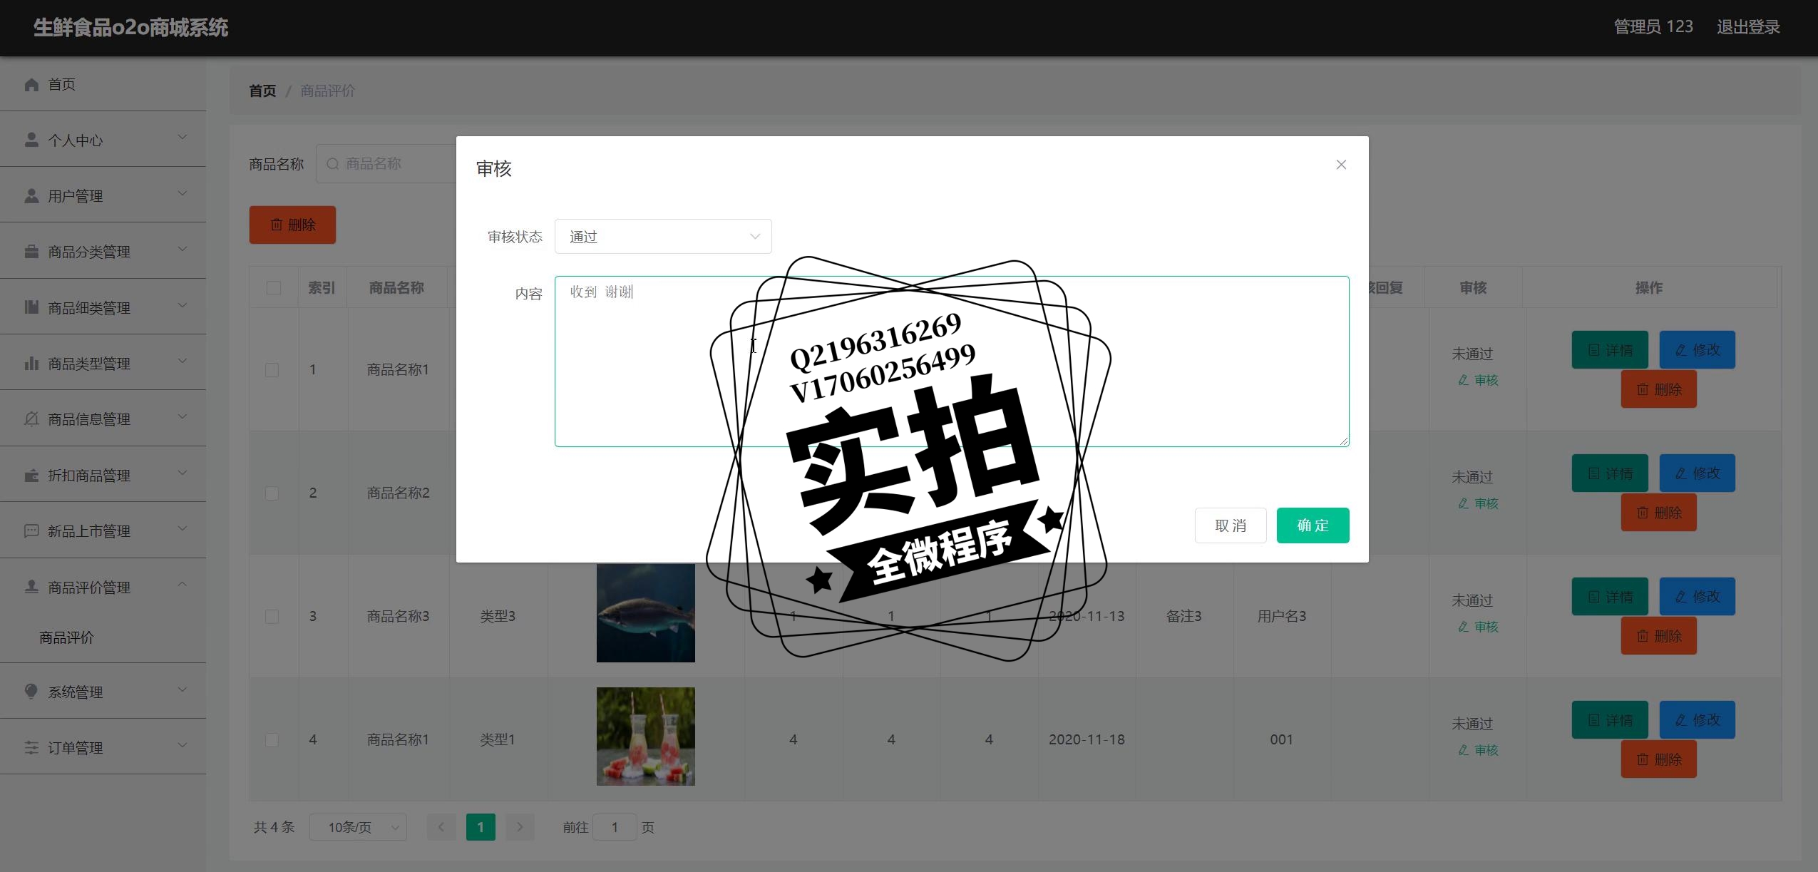Click page 1 pagination button
The width and height of the screenshot is (1818, 872).
(481, 827)
